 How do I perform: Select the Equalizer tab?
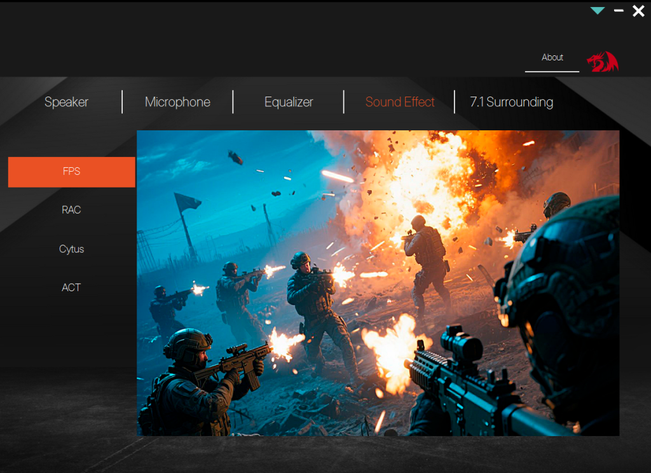[288, 102]
